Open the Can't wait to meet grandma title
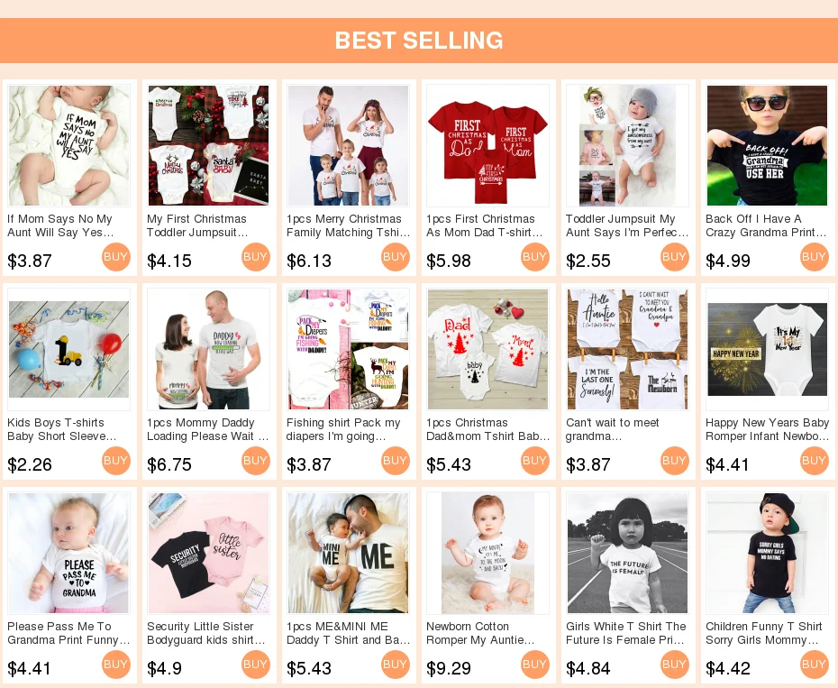 click(x=613, y=429)
